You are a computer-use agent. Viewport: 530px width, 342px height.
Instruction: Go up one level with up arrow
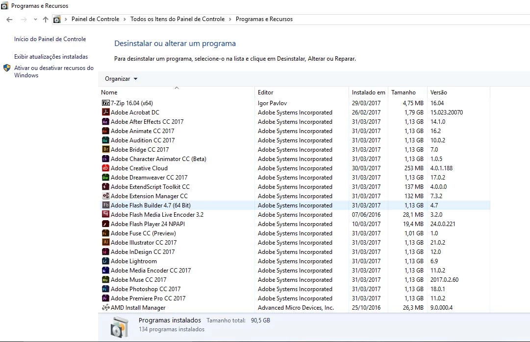coord(46,20)
